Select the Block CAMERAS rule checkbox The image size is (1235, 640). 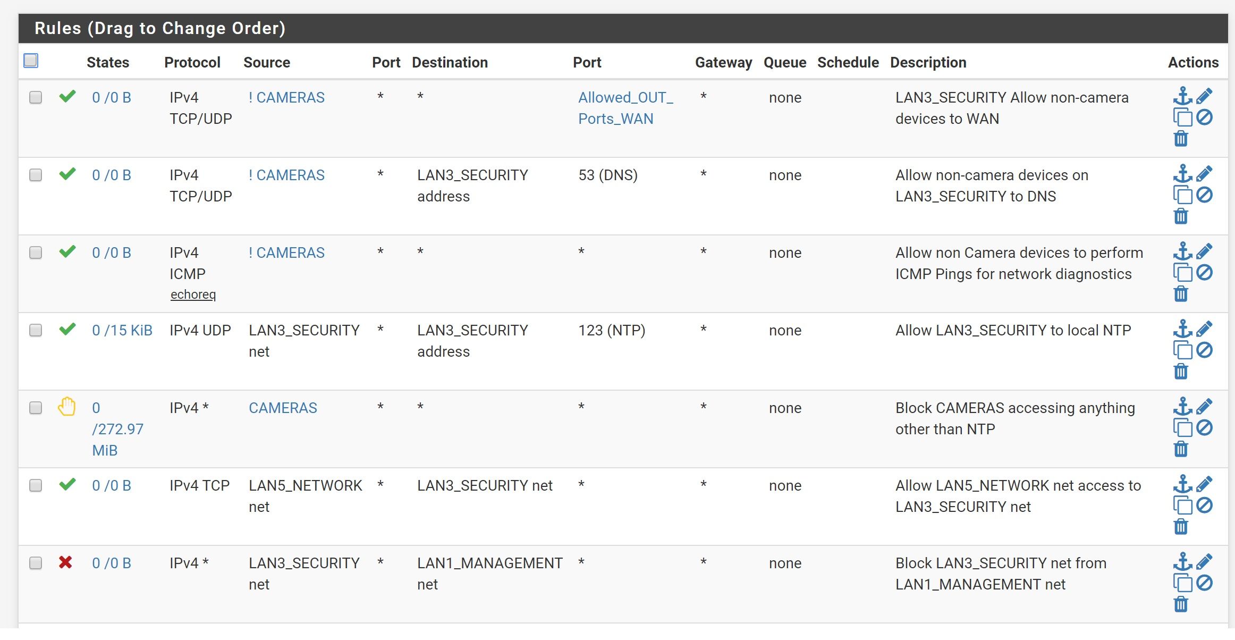(36, 408)
